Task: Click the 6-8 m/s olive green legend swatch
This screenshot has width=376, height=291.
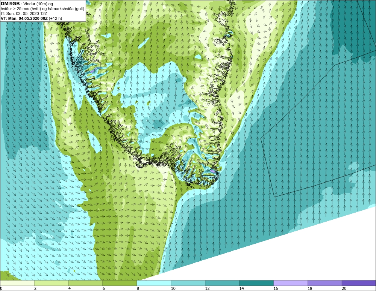Action: click(x=120, y=283)
